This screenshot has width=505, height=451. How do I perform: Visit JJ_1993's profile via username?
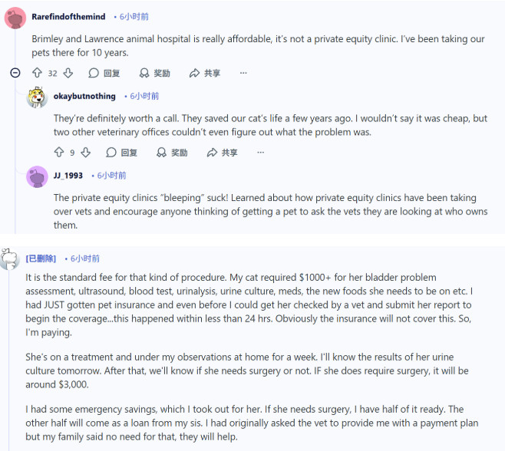68,176
